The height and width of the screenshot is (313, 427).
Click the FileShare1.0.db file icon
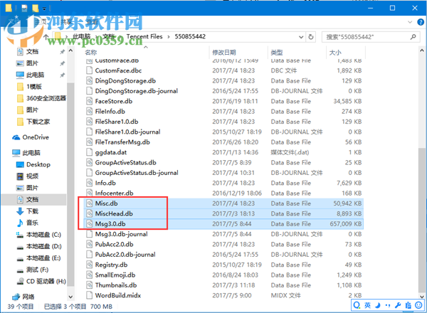89,122
